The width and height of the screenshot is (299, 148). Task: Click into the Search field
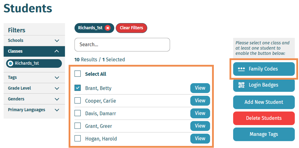[122, 45]
